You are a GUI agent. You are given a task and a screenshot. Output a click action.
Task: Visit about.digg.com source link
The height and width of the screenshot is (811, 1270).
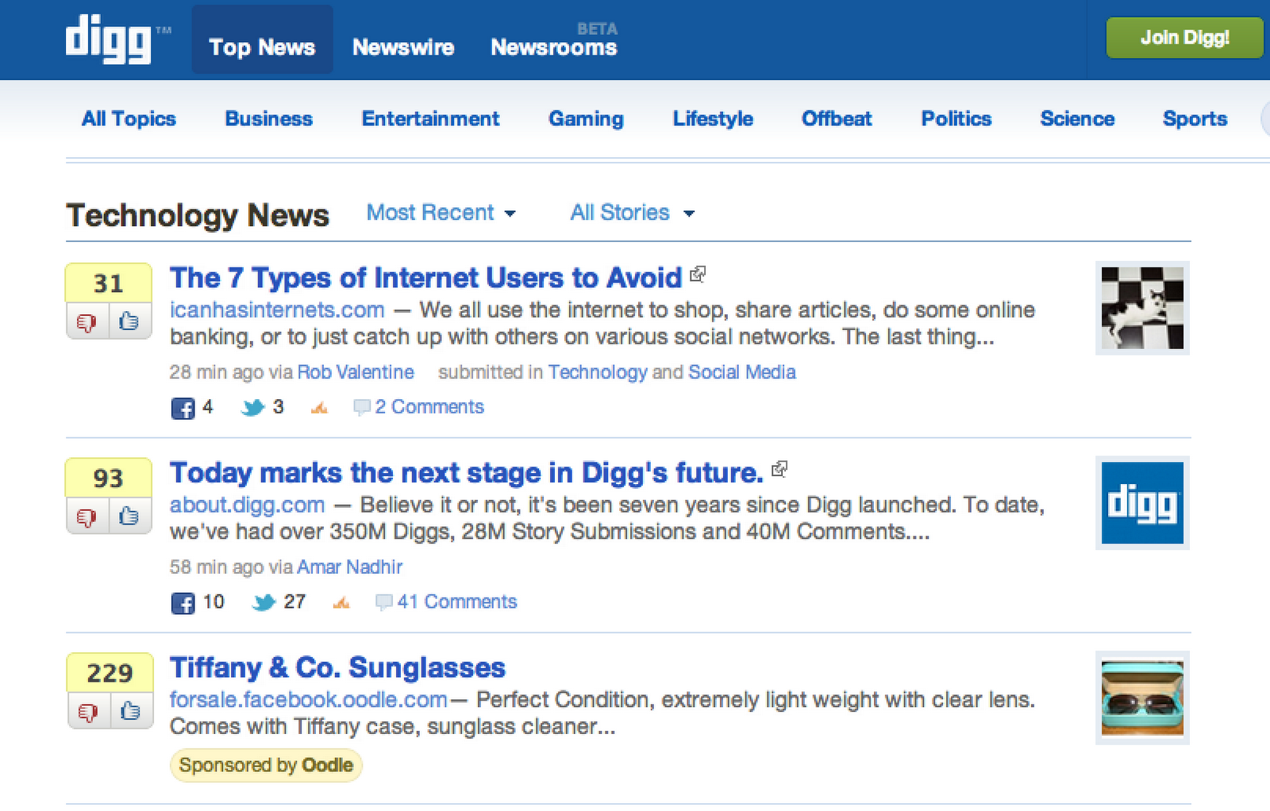coord(247,505)
